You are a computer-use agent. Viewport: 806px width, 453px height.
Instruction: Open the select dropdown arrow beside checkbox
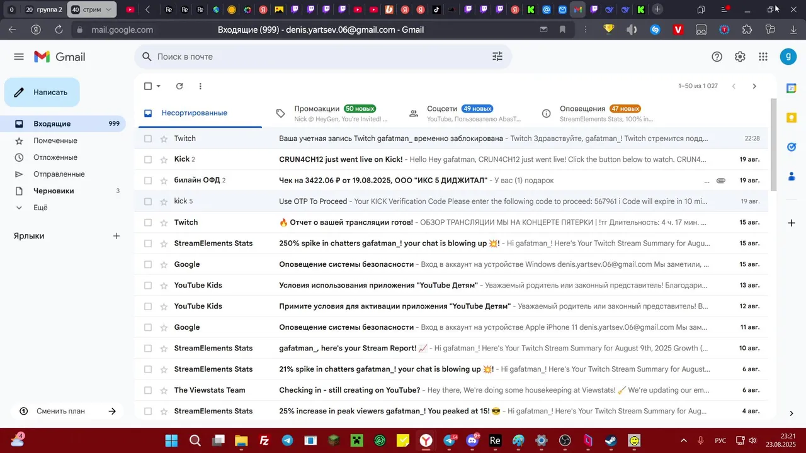coord(159,86)
